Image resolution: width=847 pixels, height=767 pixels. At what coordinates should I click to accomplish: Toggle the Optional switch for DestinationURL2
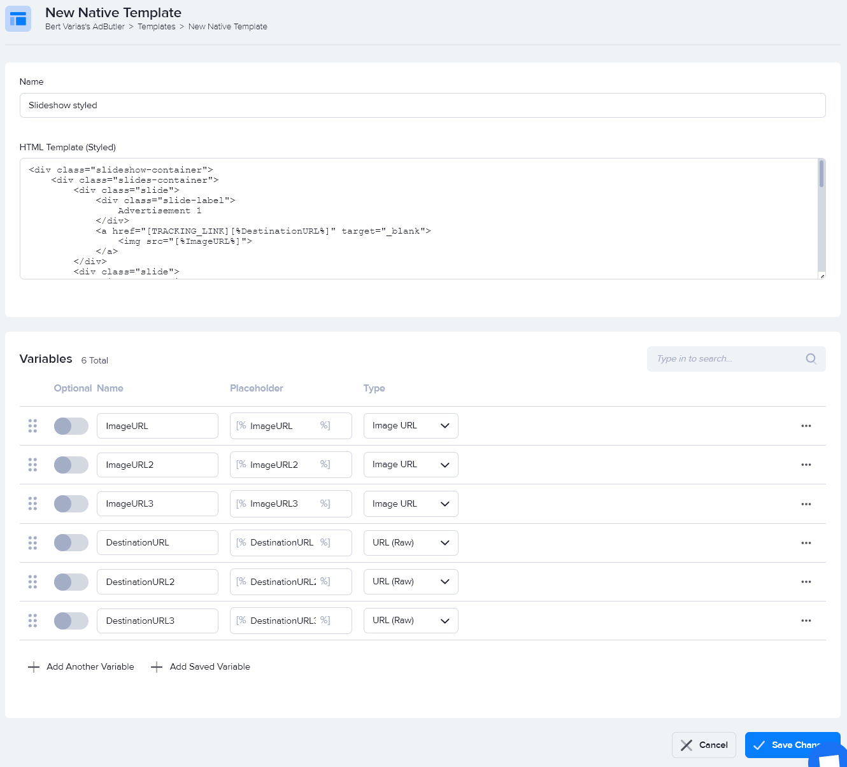(x=71, y=582)
